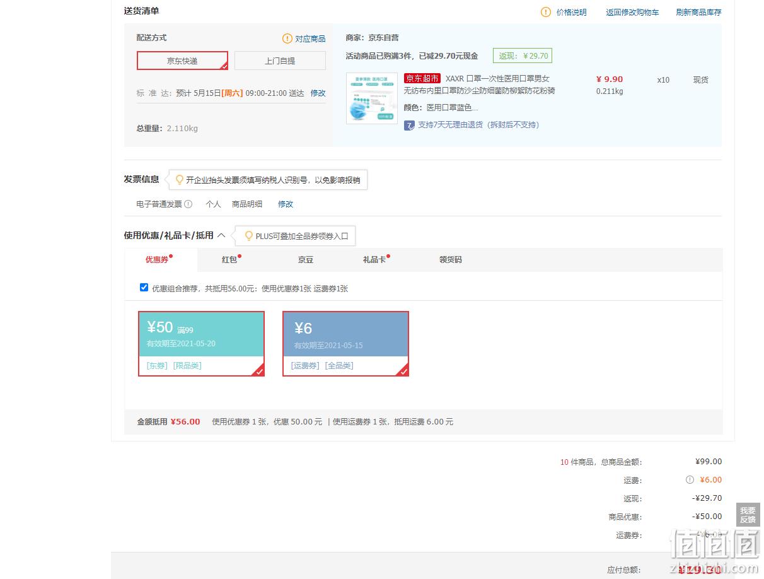Switch to 红包 tab

[x=231, y=259]
